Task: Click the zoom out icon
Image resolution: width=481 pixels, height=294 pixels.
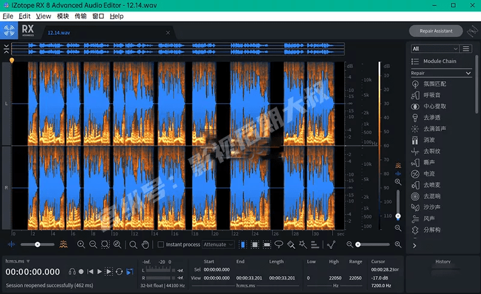Action: (x=93, y=244)
